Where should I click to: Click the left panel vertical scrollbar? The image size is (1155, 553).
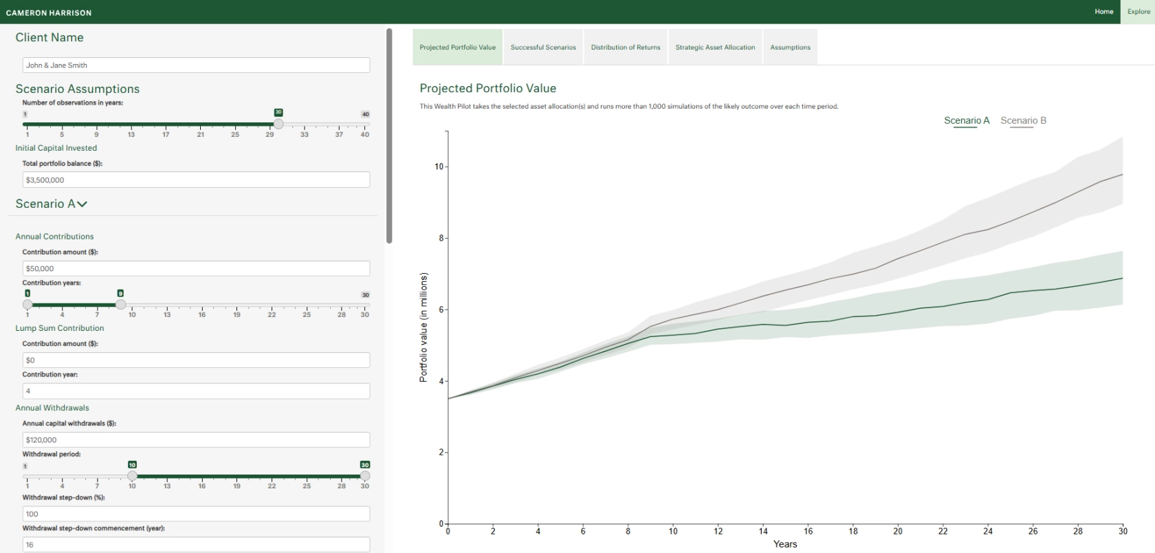tap(389, 138)
